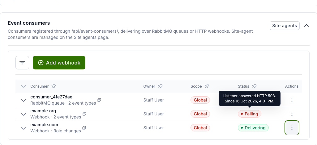Pin the Consumer column
The height and width of the screenshot is (145, 317).
coord(54,86)
